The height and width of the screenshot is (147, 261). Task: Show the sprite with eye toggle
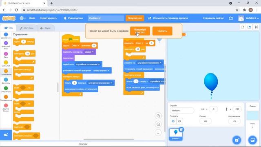point(173,121)
